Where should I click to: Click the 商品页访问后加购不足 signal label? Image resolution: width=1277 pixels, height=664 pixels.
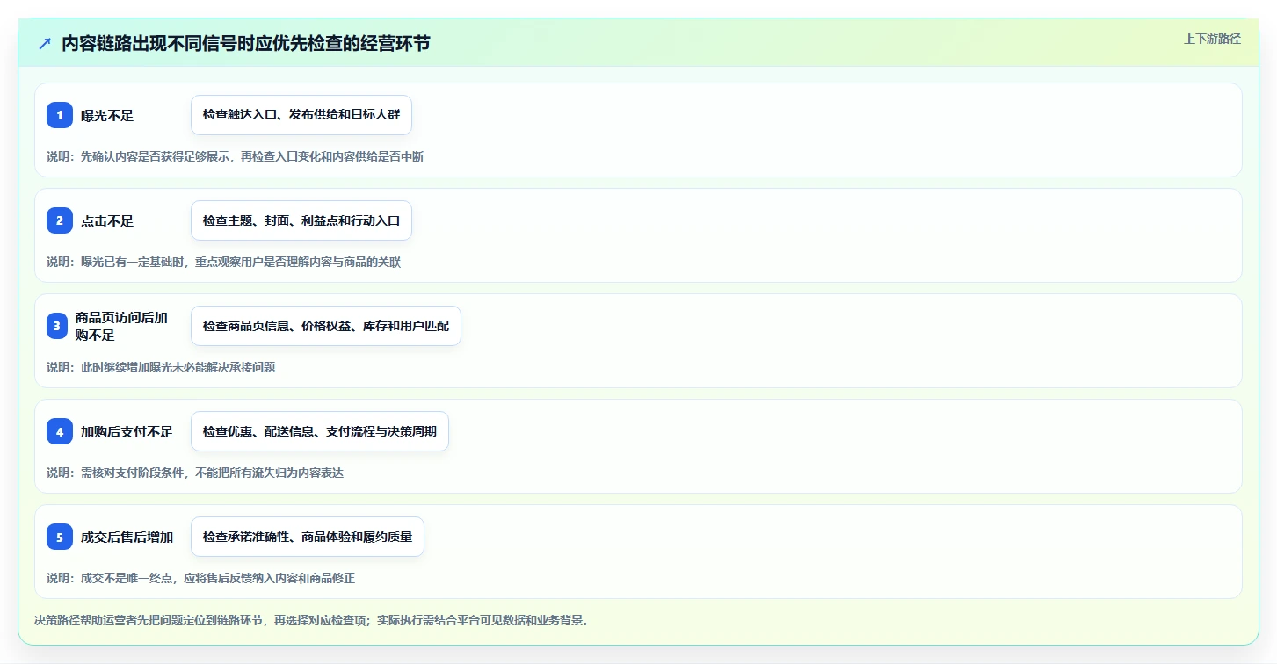(121, 326)
